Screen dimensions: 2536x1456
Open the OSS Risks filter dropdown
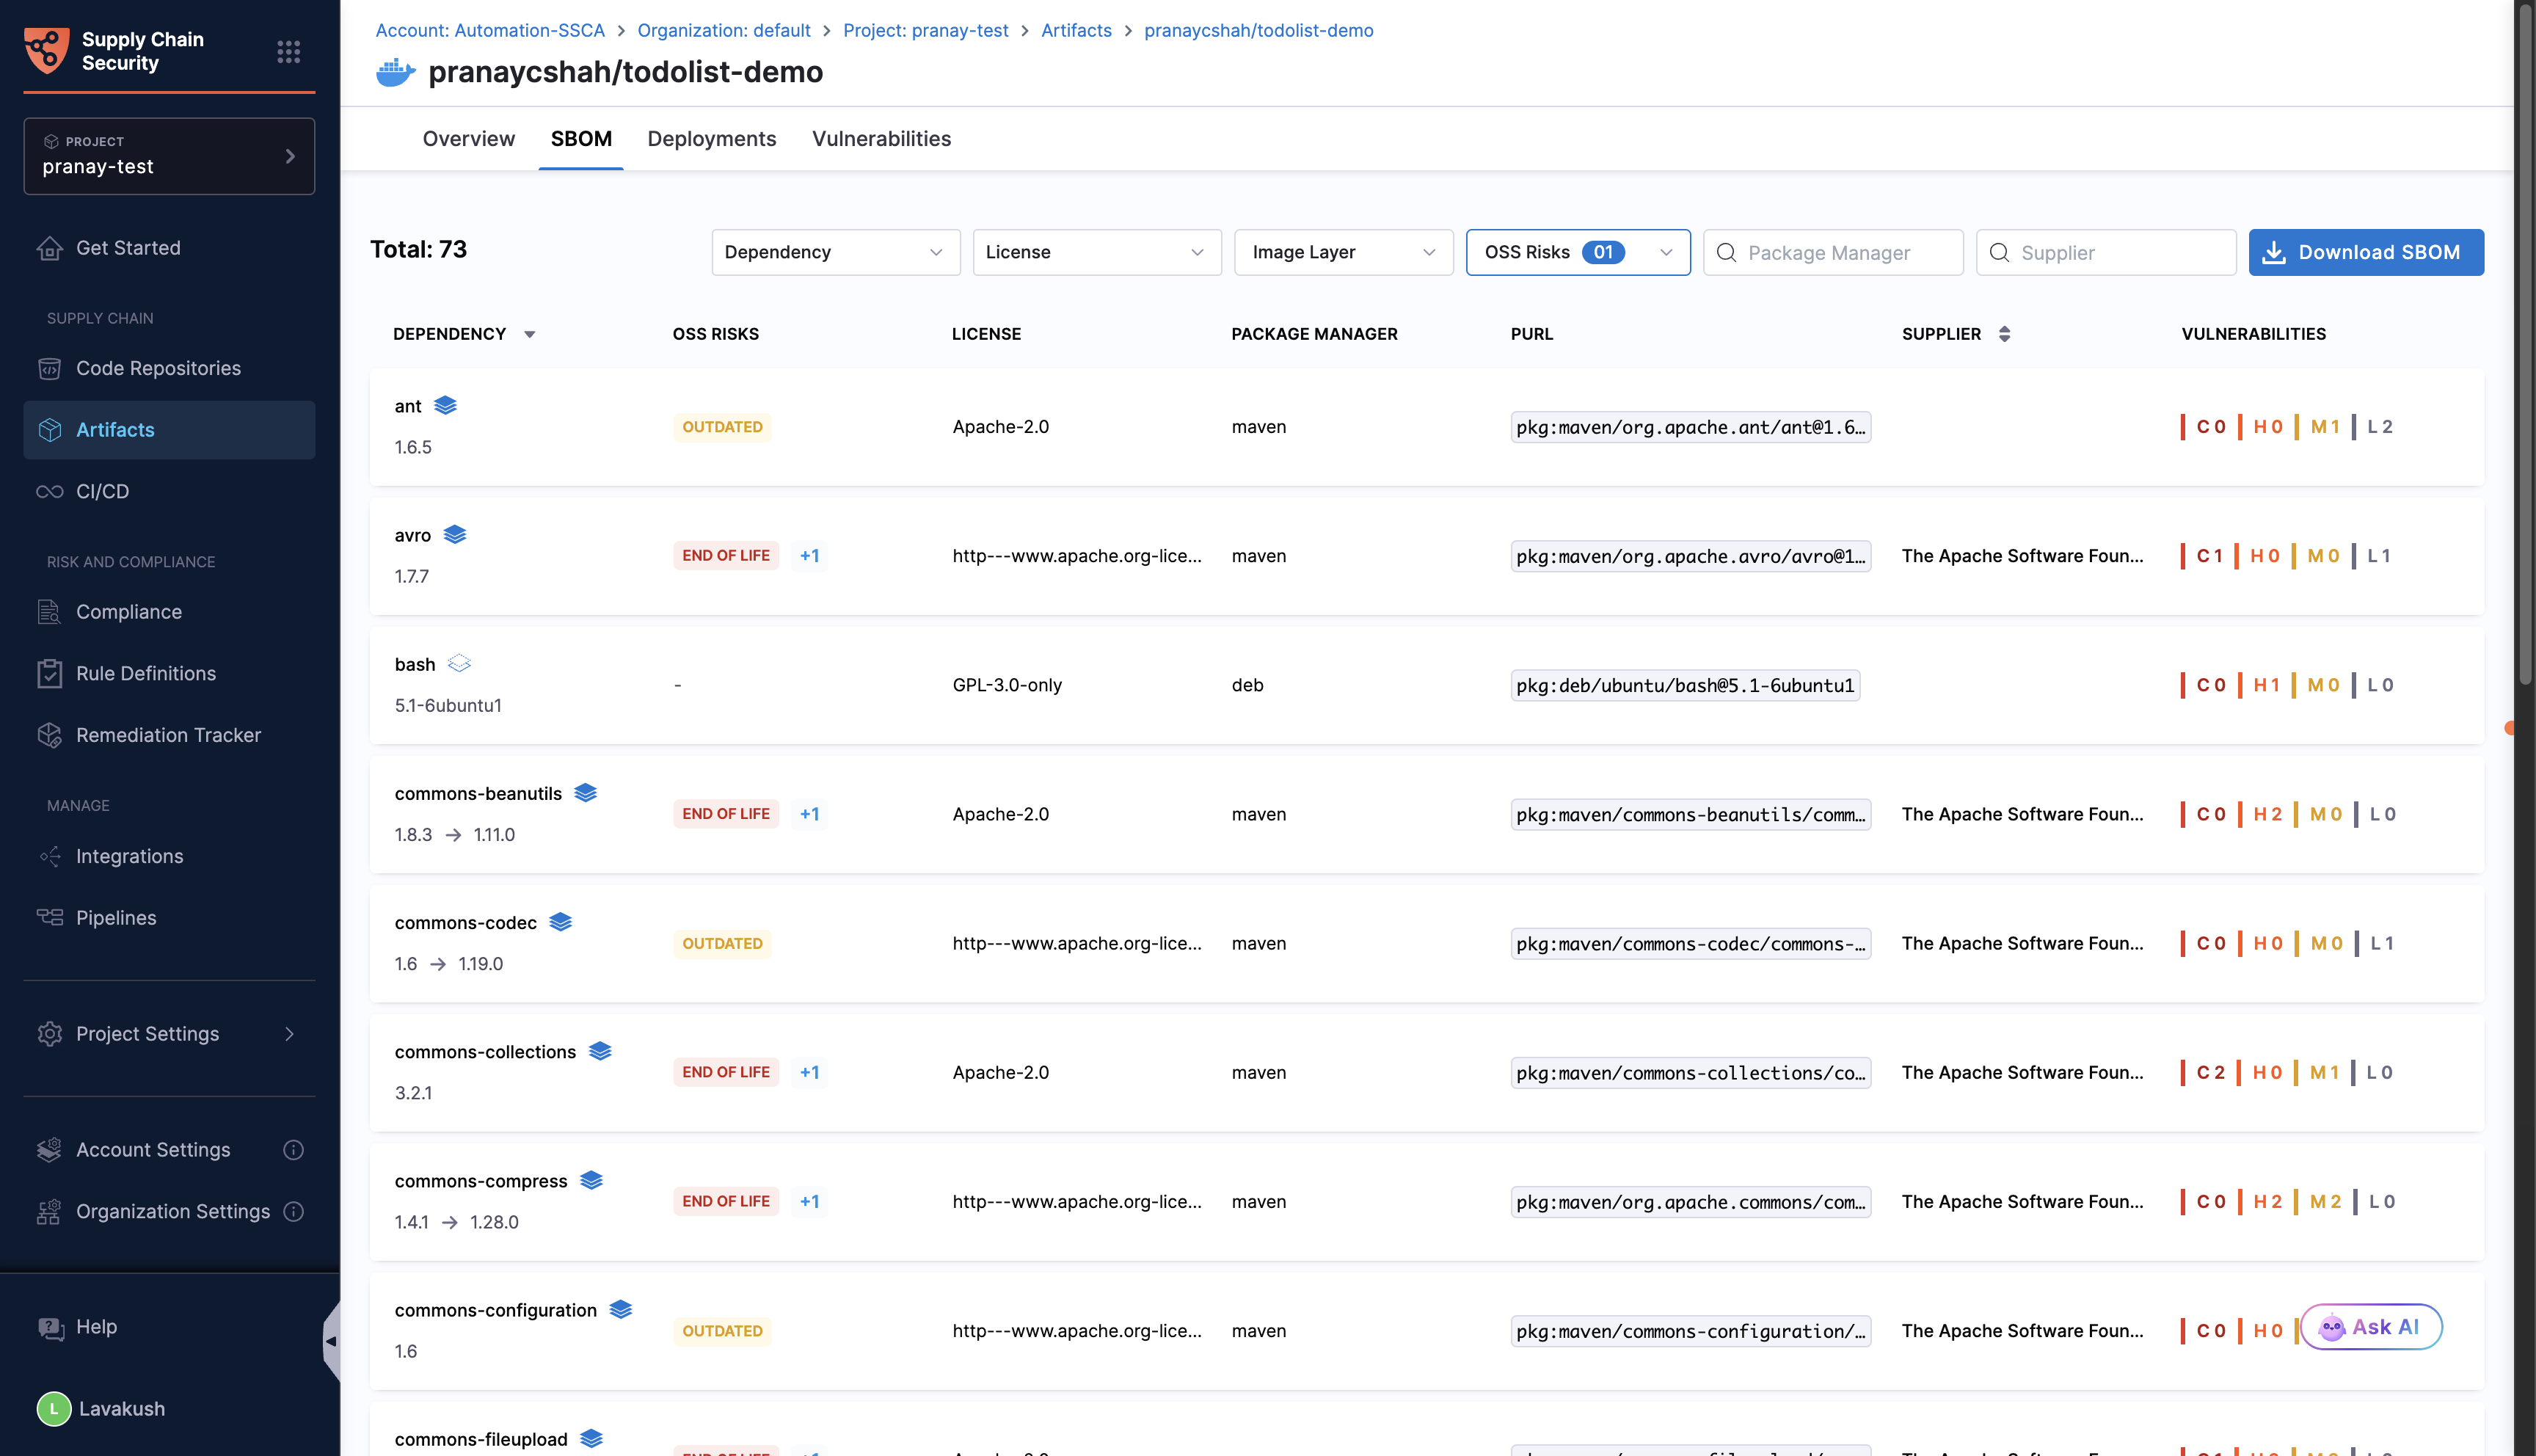click(x=1578, y=252)
